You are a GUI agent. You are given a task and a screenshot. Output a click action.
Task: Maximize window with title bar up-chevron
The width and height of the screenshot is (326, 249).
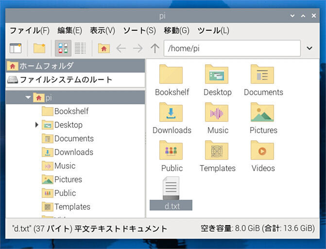(303, 16)
